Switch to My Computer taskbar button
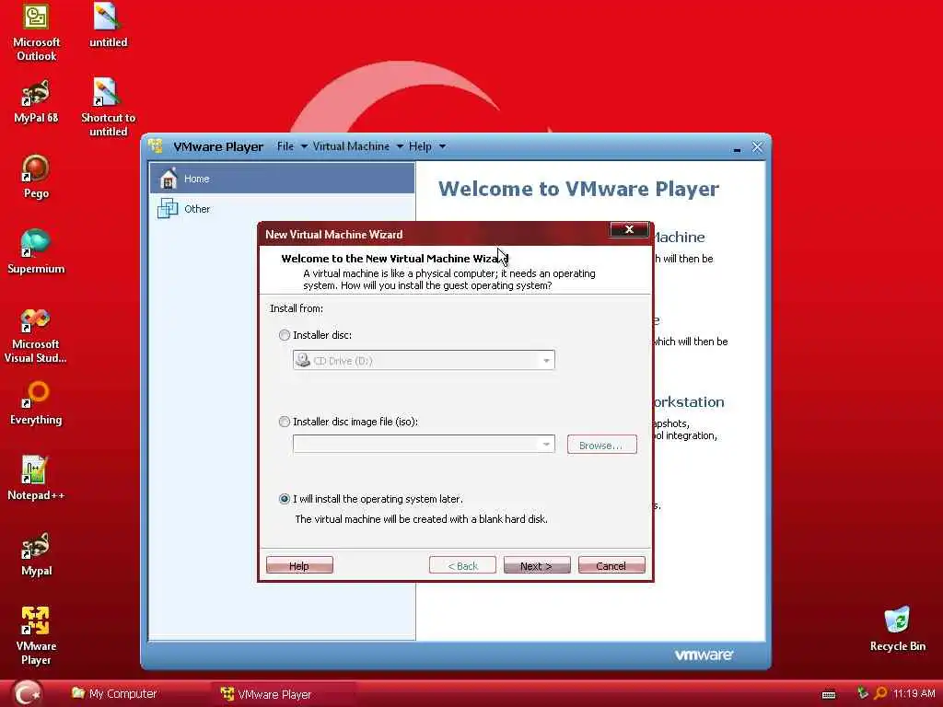Image resolution: width=943 pixels, height=707 pixels. pos(114,694)
